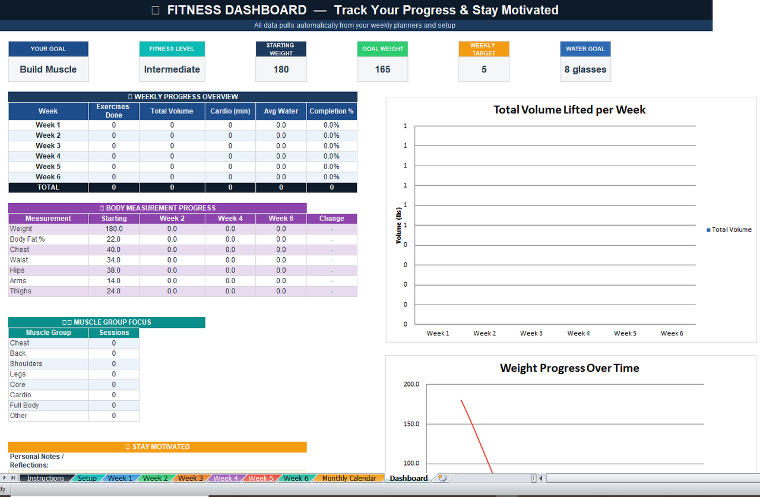Viewport: 760px width, 497px height.
Task: Select the weekly target value 5
Action: (x=484, y=69)
